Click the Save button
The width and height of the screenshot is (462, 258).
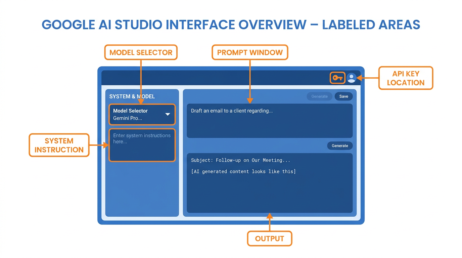[x=343, y=96]
